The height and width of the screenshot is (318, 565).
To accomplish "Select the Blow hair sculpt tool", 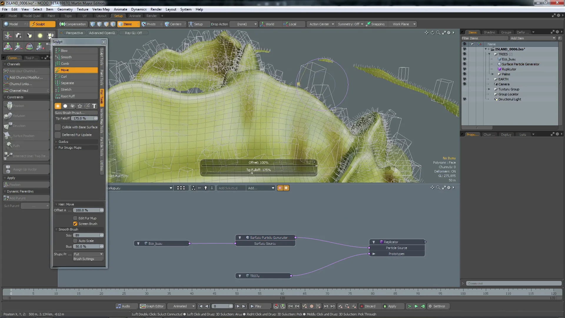I will pos(76,51).
